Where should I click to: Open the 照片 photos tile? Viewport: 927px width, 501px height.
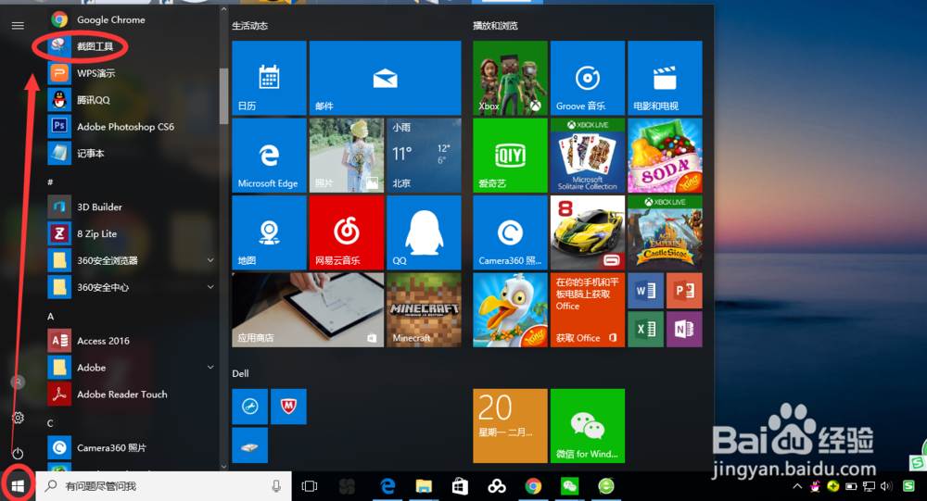pos(347,156)
